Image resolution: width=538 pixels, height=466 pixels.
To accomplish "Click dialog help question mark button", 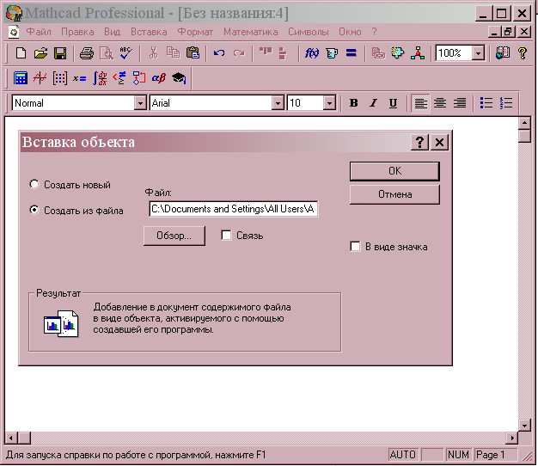I will click(x=419, y=142).
